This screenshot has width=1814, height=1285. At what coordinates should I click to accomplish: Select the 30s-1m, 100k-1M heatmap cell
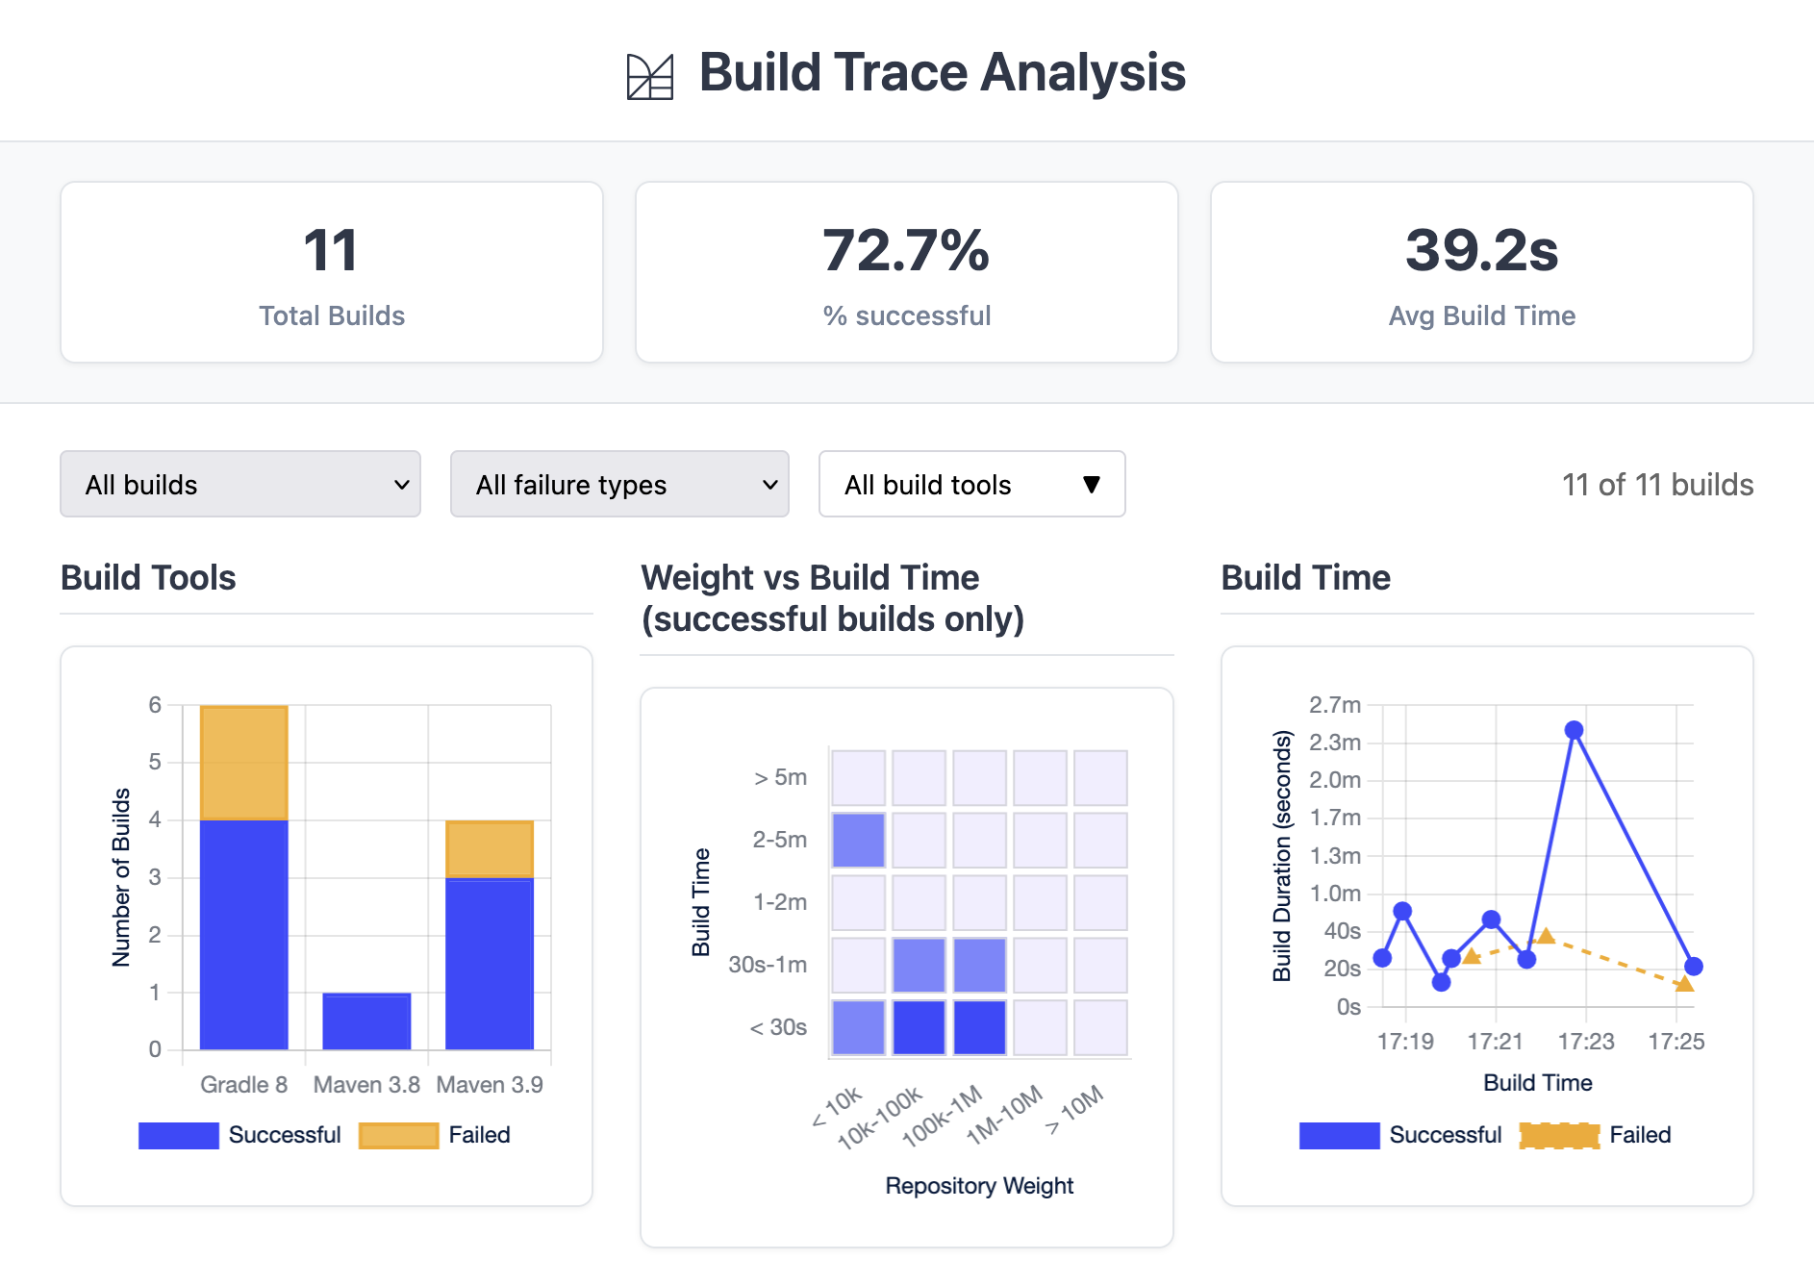979,965
